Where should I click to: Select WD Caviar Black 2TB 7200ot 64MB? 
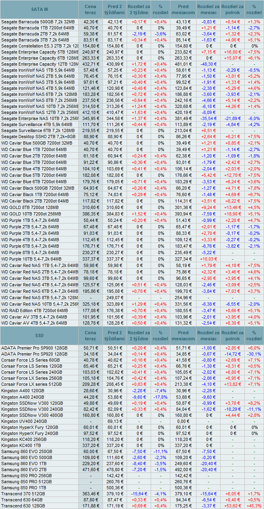click(x=35, y=201)
